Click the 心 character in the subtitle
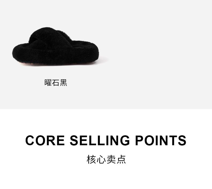The height and width of the screenshot is (189, 212). [x=101, y=159]
